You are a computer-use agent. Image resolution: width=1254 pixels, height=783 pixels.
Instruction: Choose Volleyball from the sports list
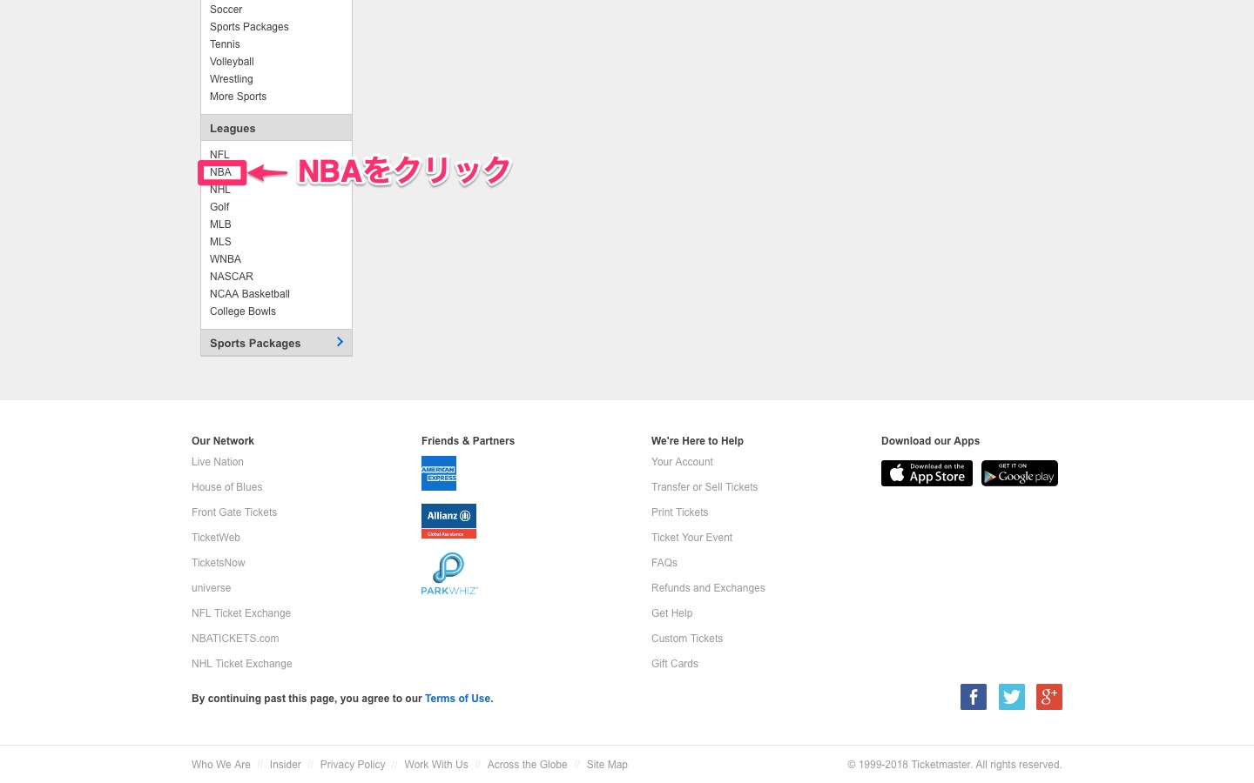click(x=232, y=62)
